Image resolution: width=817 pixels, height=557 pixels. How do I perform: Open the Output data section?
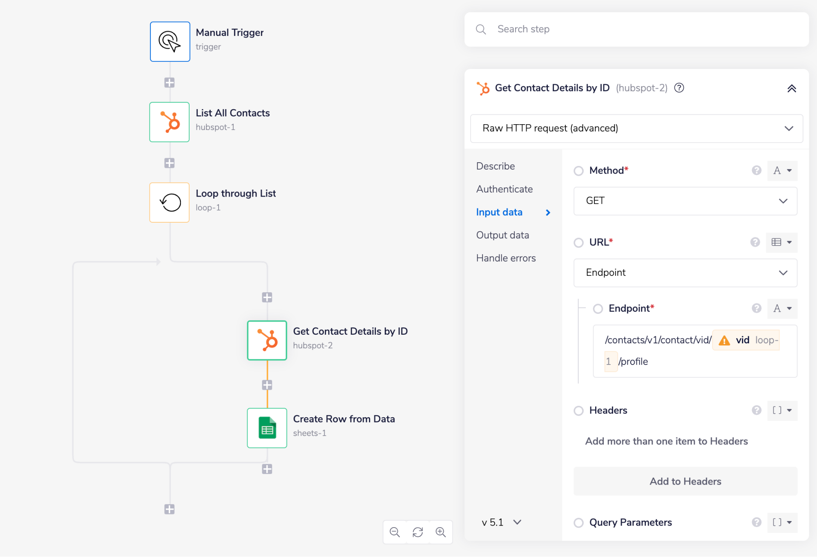click(x=502, y=235)
